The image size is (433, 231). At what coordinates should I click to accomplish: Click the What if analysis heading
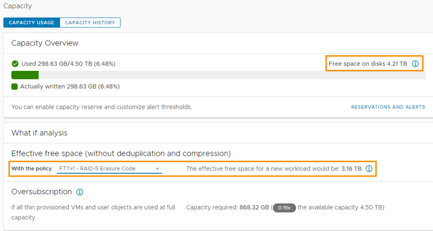[x=39, y=133]
